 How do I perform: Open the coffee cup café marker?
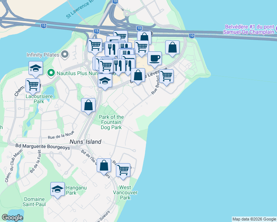[154, 59]
